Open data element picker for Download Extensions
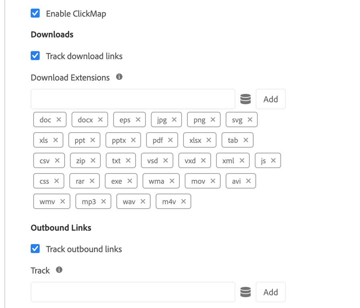This screenshot has width=360, height=308. [245, 99]
